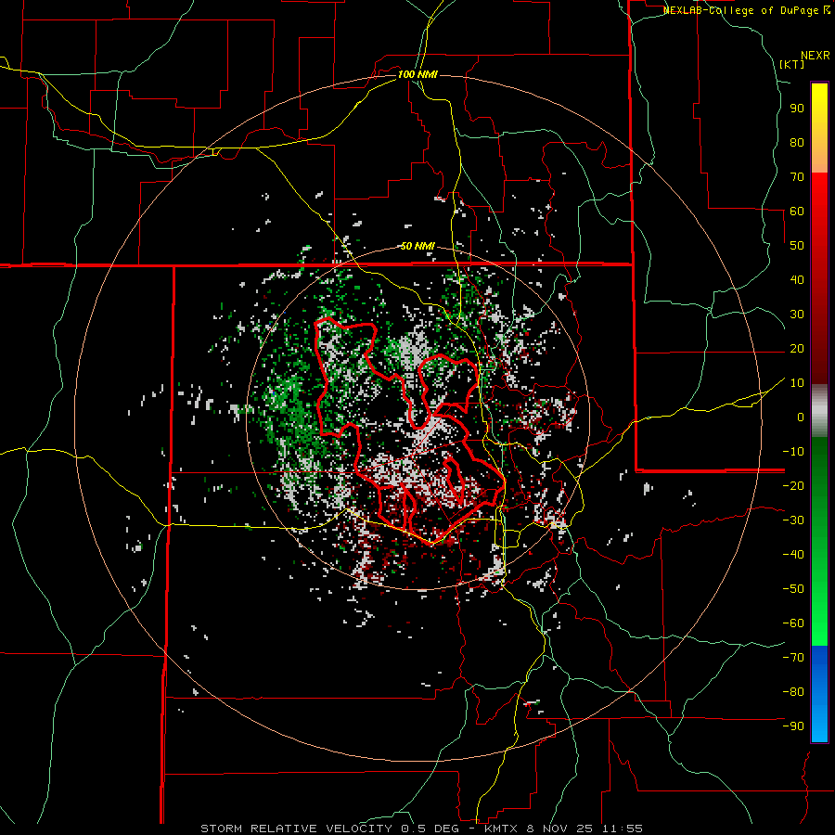Click the 60 value on the velocity scale

pos(797,211)
